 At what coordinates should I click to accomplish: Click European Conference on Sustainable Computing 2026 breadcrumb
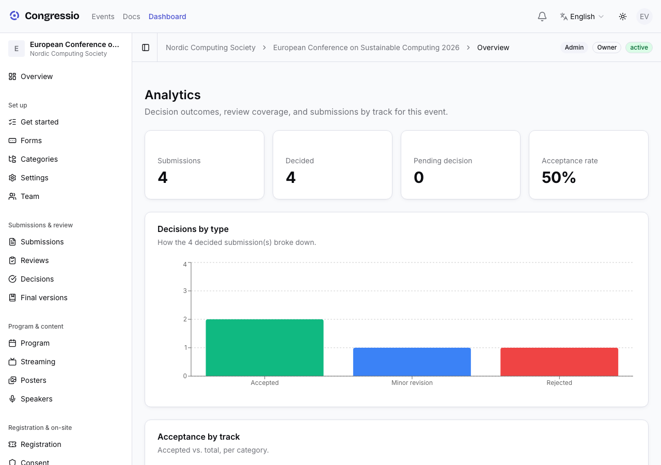pos(366,48)
